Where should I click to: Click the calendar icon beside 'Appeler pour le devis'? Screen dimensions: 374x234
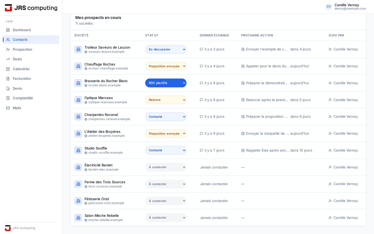[243, 66]
